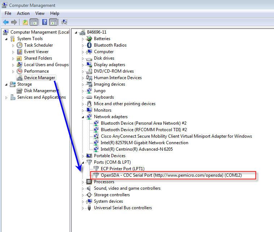Select Intel(R) Centrino(R) Advanced-N 6205
This screenshot has width=274, height=232.
pos(137,149)
